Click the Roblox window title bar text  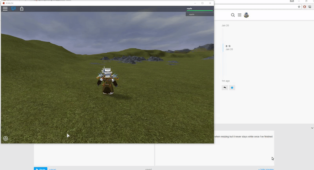coord(9,3)
